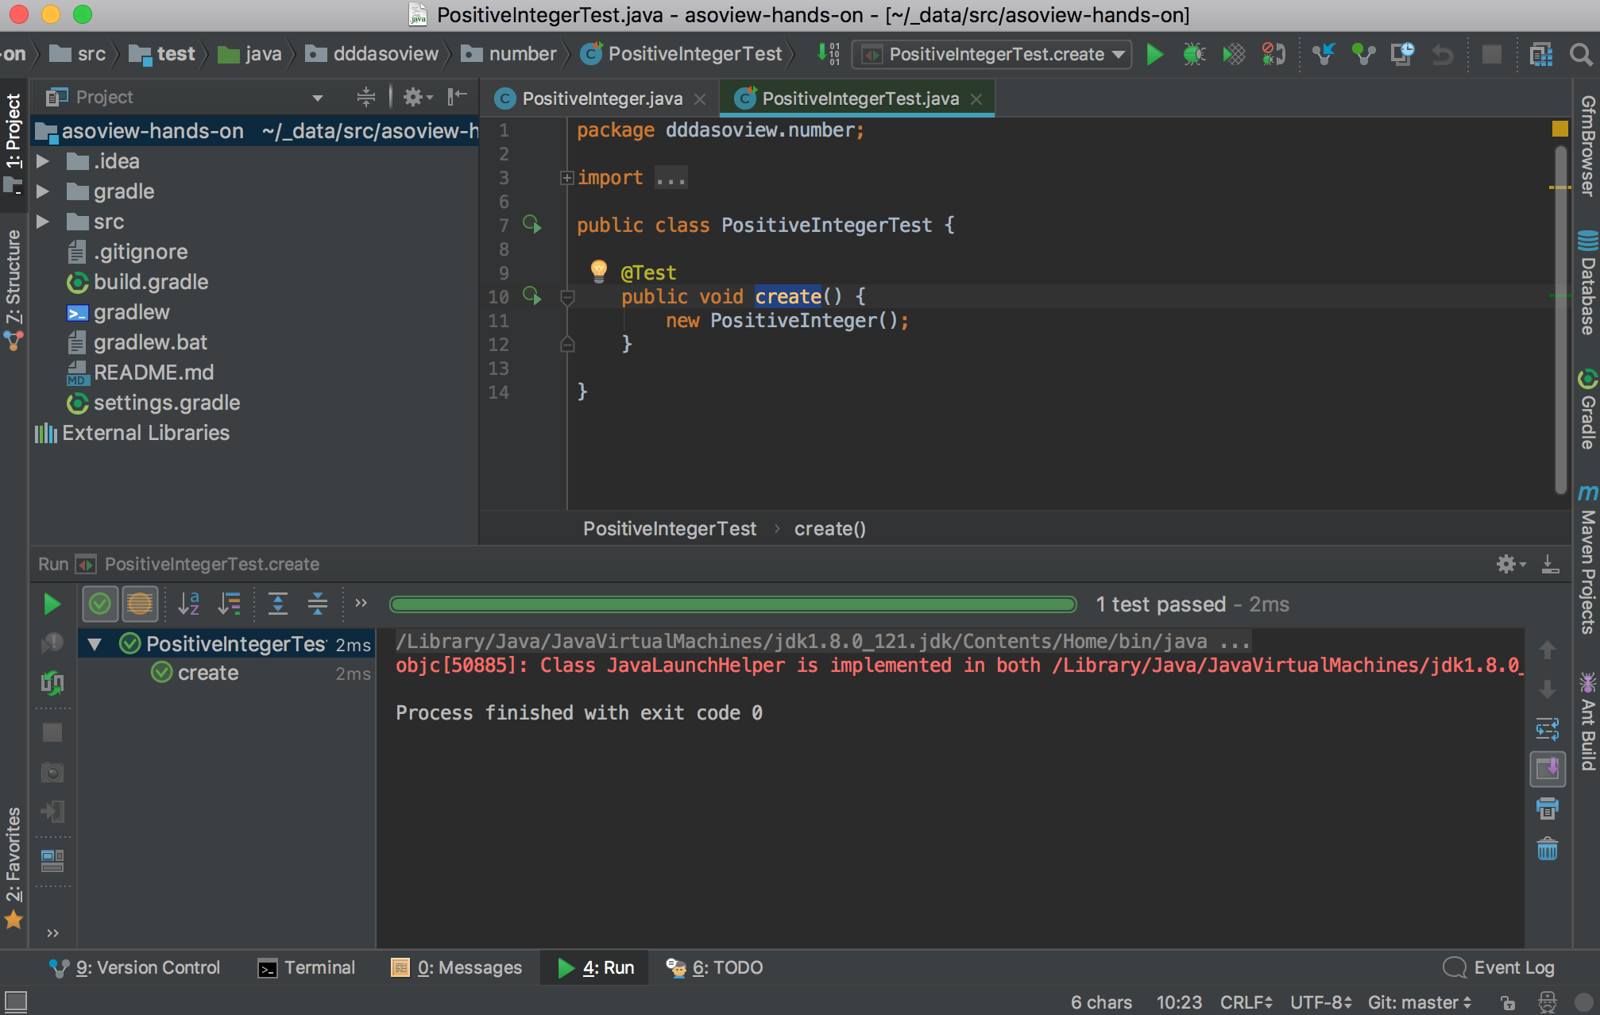Expand the .idea folder
This screenshot has width=1600, height=1015.
point(43,161)
